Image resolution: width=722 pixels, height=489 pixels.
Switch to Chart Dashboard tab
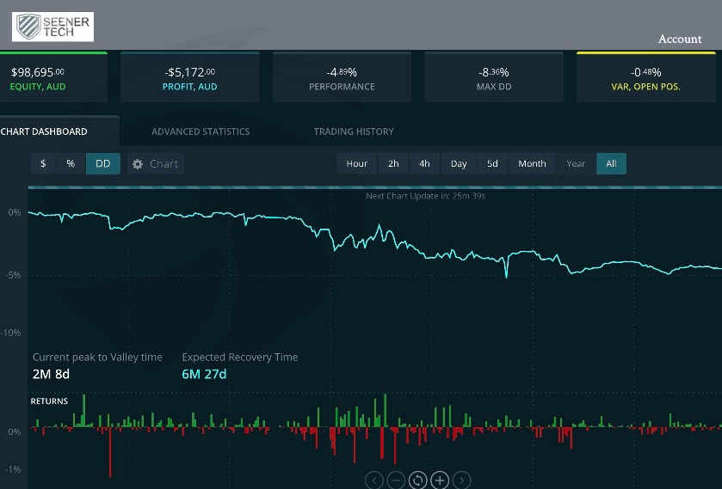(44, 131)
